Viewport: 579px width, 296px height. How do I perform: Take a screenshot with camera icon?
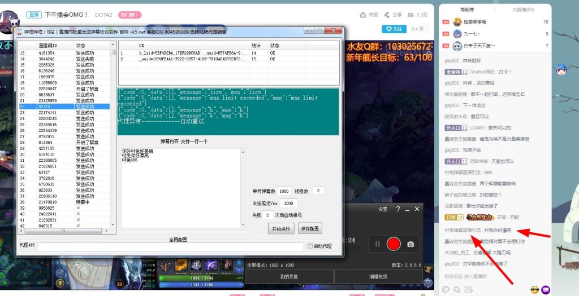(x=411, y=244)
